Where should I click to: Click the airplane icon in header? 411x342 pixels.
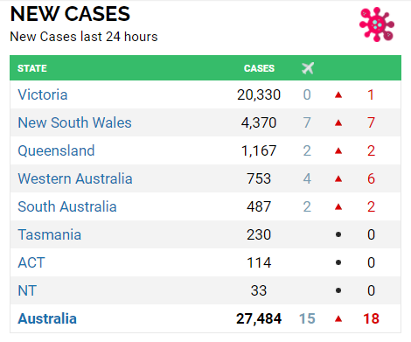pos(308,68)
